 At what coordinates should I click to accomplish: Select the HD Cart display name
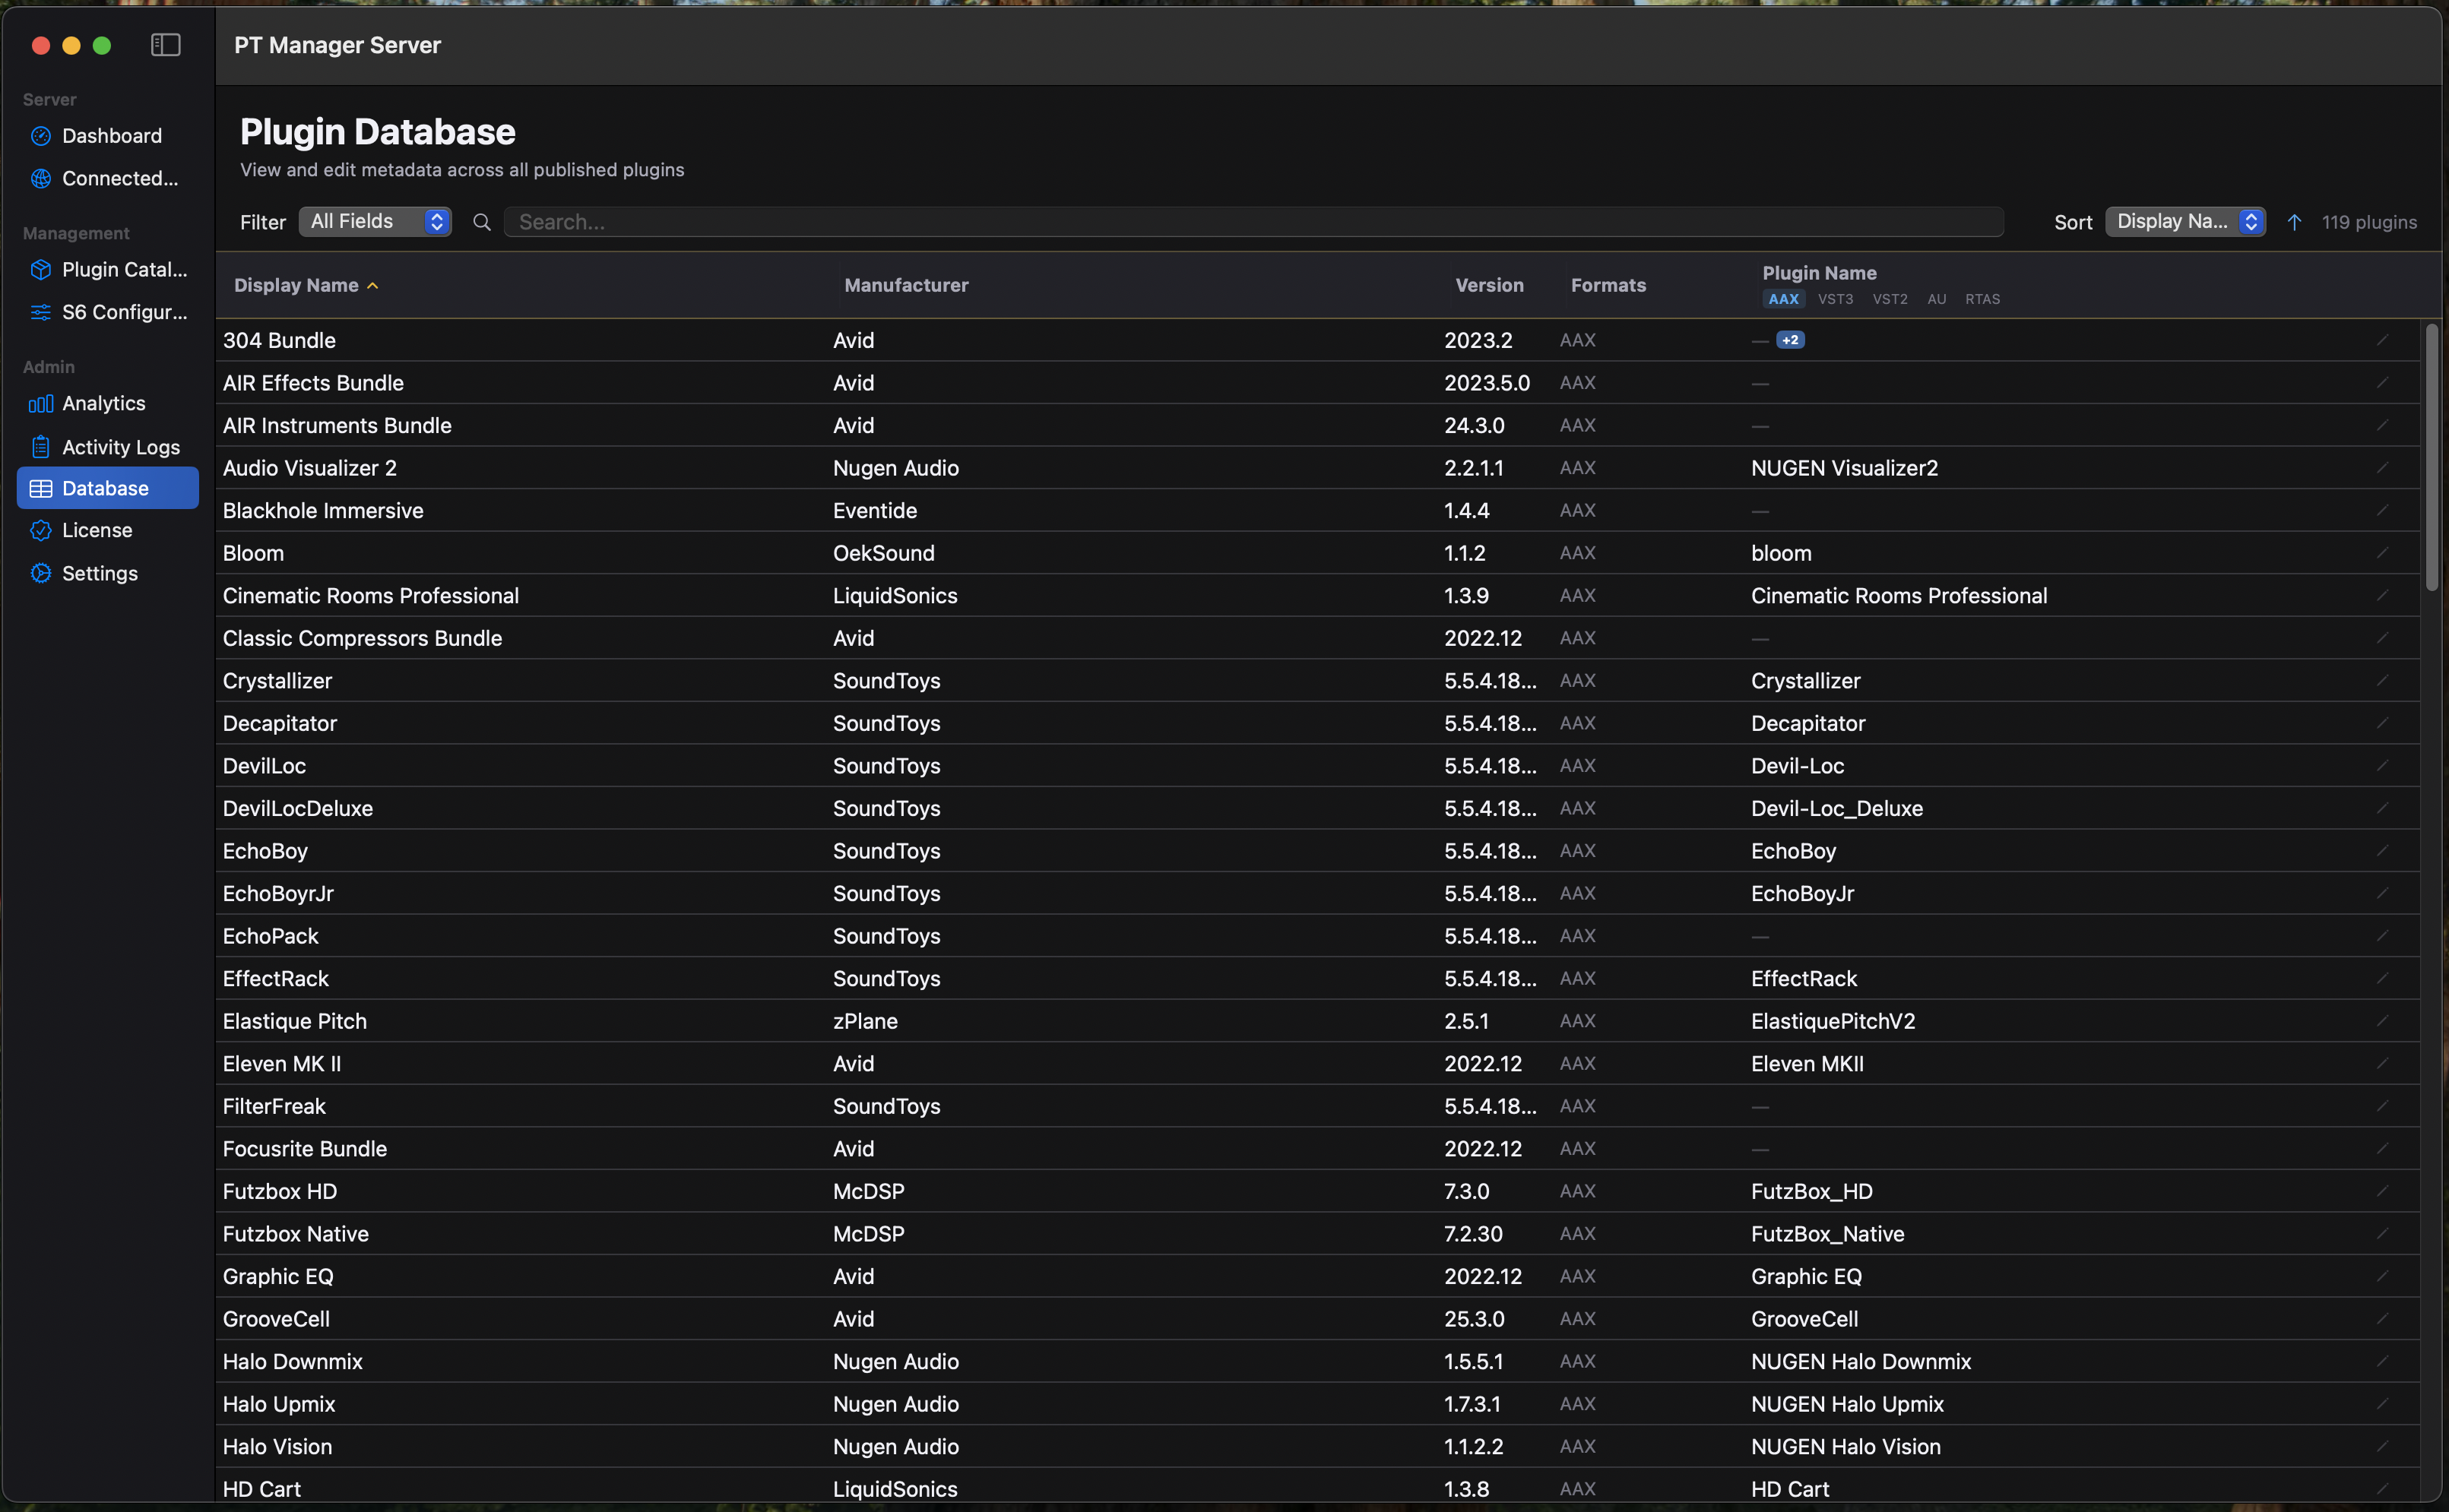261,1489
